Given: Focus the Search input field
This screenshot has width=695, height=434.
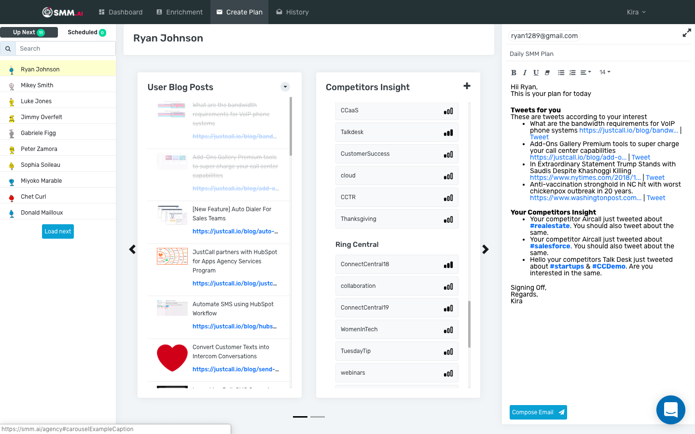Looking at the screenshot, I should coord(66,49).
